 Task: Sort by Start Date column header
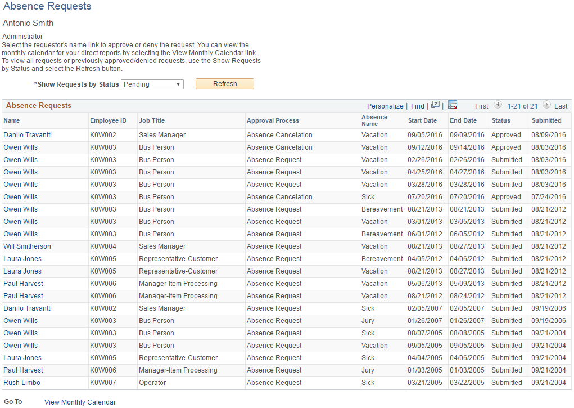click(x=422, y=120)
